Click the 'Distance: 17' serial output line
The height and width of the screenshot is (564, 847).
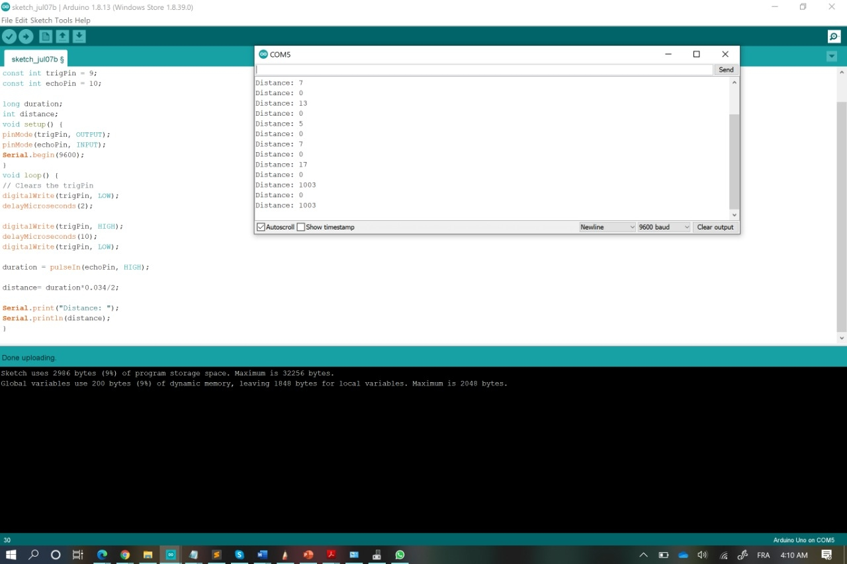[x=281, y=165]
